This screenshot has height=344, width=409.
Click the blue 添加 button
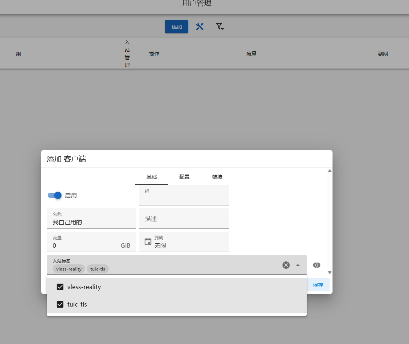tap(177, 27)
